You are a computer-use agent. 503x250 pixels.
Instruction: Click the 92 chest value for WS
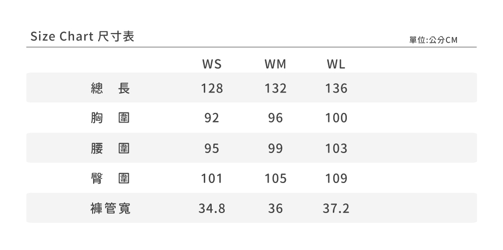[x=212, y=118]
